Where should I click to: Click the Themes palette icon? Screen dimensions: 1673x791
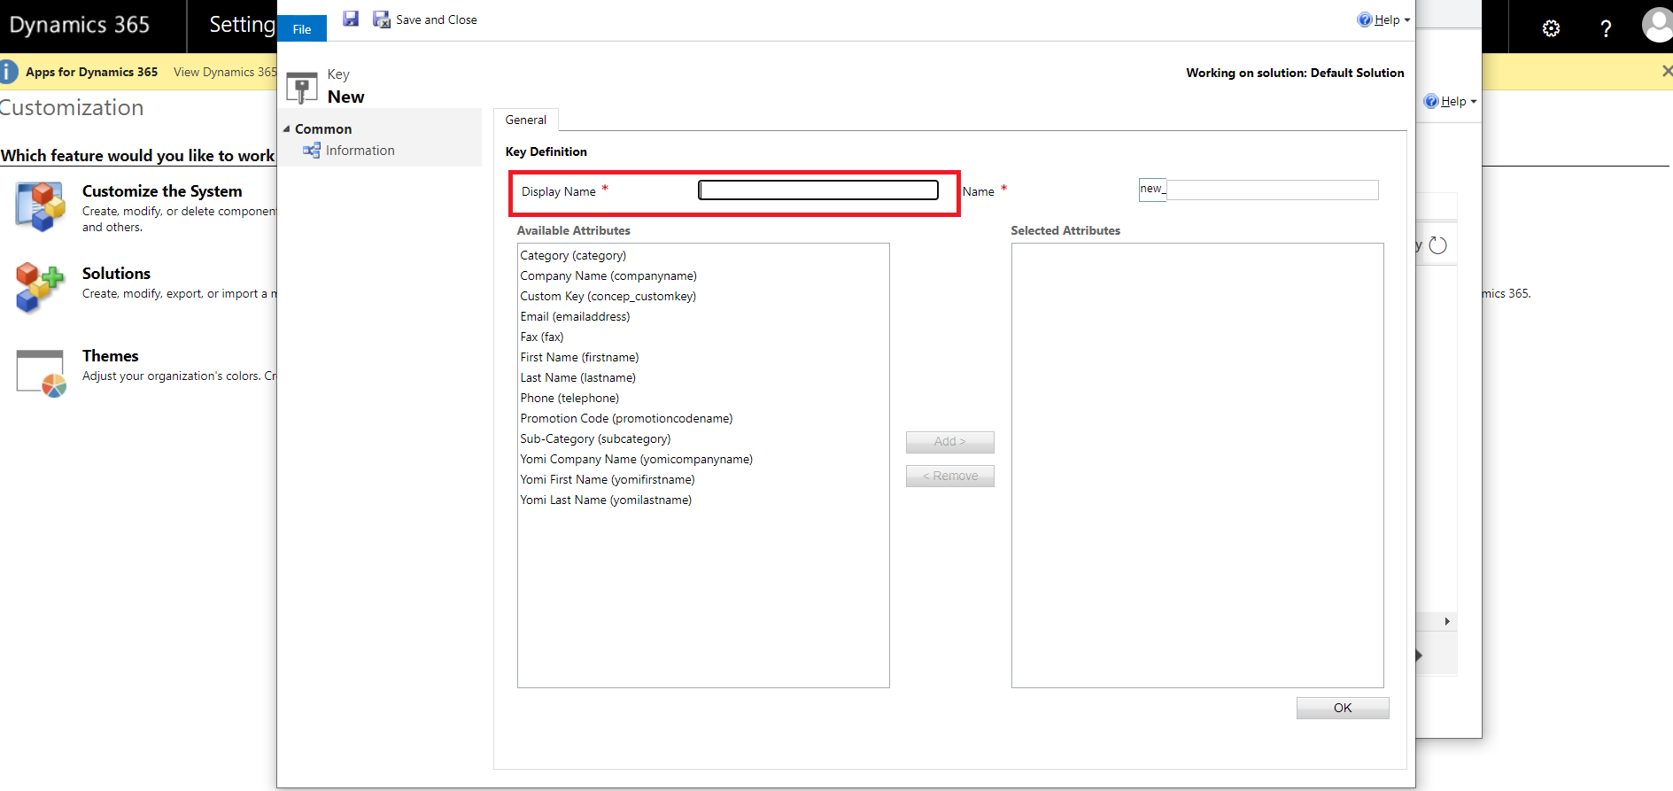coord(41,373)
